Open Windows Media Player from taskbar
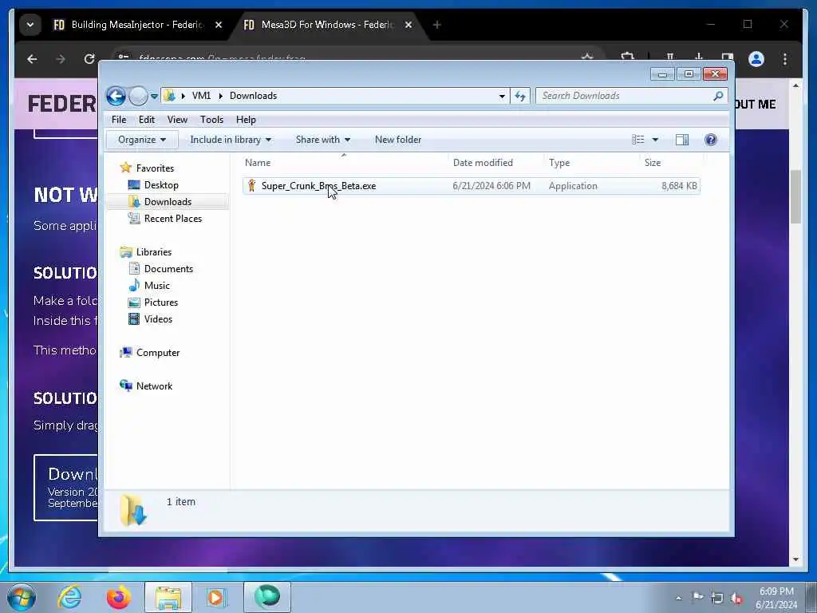817x613 pixels. (215, 597)
